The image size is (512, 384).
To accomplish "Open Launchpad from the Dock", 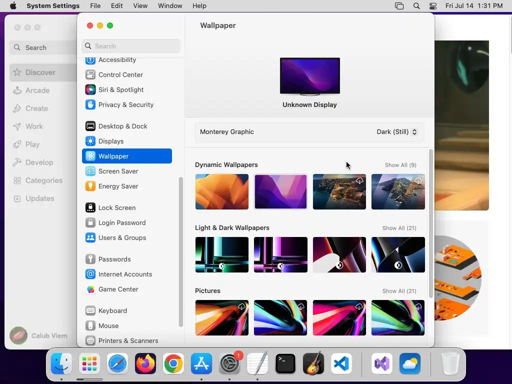I will pos(89,364).
